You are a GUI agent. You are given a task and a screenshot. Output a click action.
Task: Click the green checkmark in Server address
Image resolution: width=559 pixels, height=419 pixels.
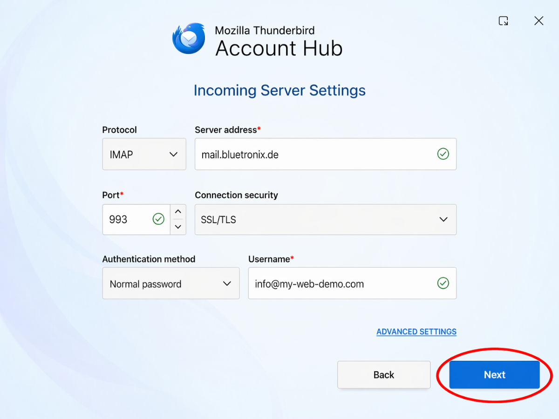point(443,154)
